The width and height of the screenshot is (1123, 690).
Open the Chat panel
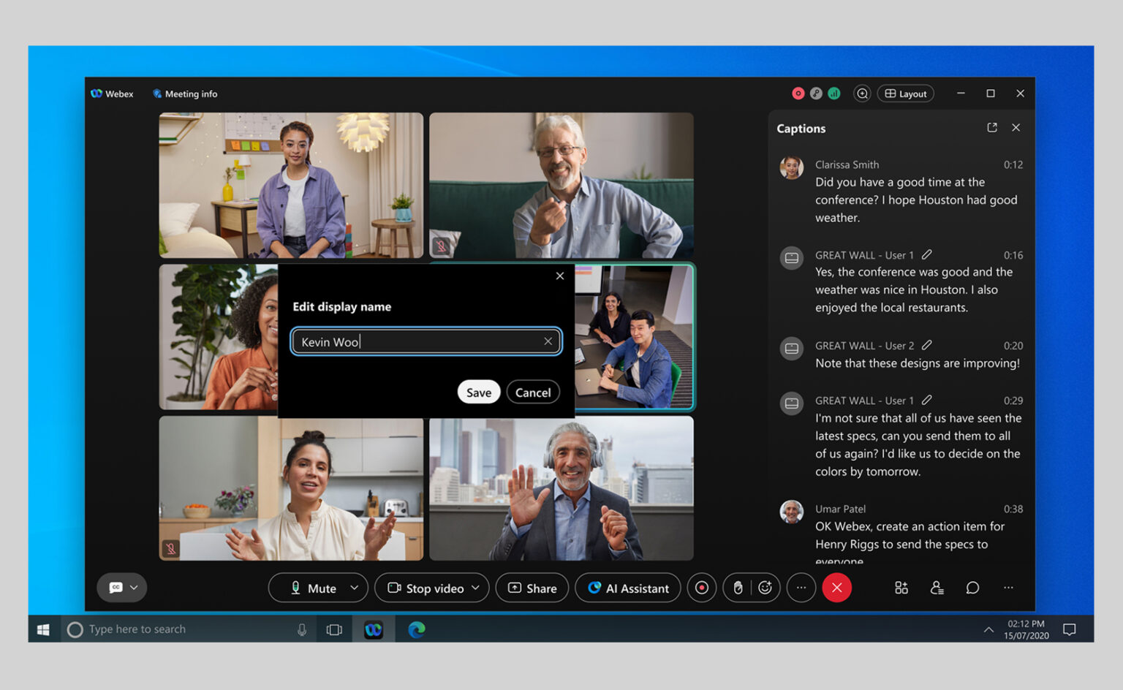tap(972, 587)
